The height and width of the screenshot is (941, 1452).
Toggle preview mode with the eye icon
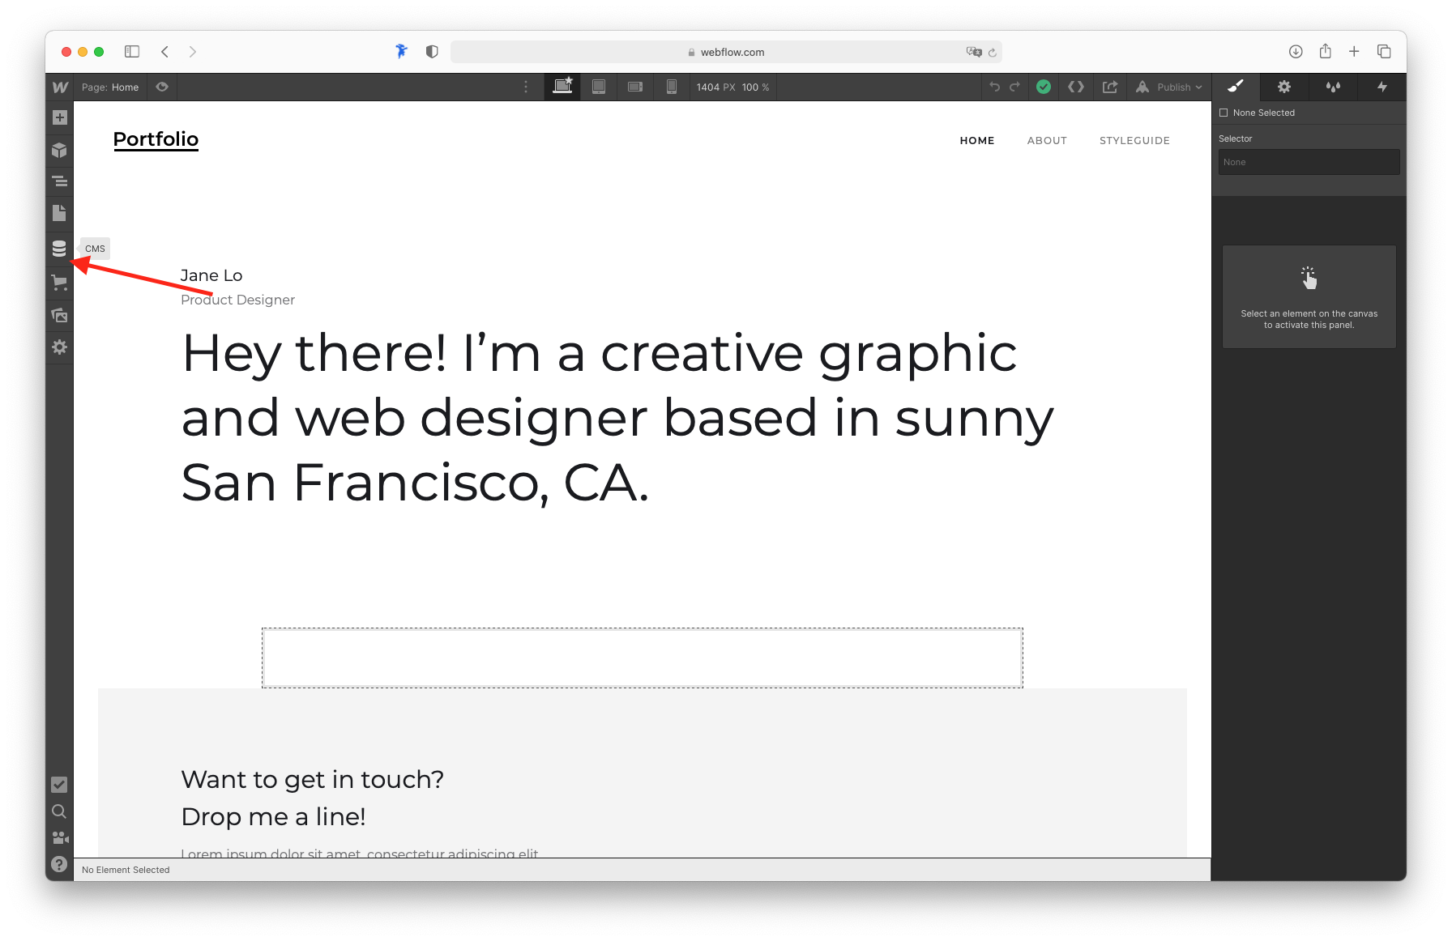pos(161,87)
